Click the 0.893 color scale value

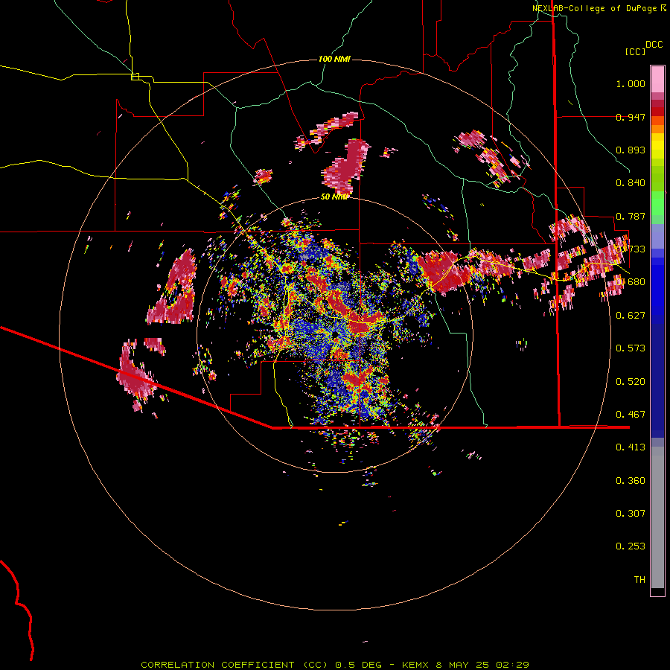click(631, 150)
